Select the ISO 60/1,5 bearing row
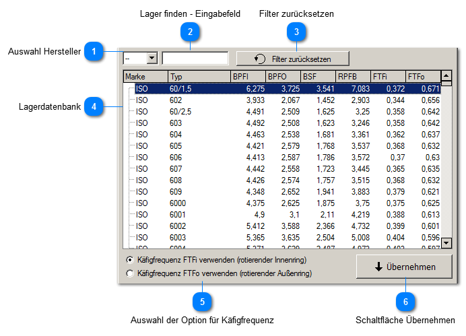Viewport: 466px width, 336px height. point(288,88)
